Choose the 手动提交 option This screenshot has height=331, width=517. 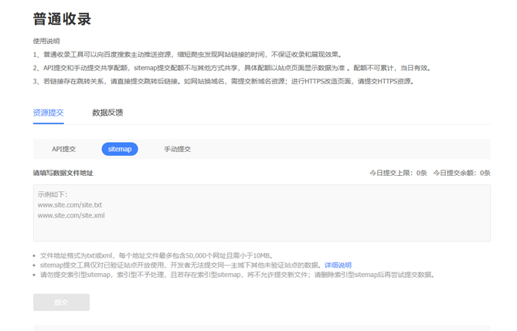point(177,149)
